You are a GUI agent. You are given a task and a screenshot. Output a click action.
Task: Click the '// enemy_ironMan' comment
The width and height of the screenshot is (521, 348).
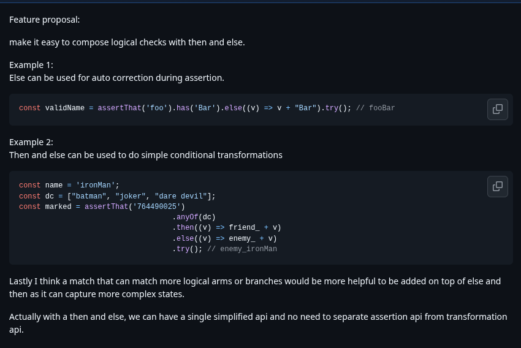click(242, 249)
